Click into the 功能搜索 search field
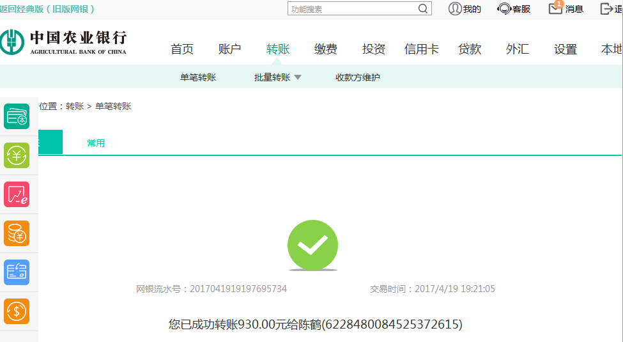This screenshot has height=342, width=623. (x=351, y=9)
